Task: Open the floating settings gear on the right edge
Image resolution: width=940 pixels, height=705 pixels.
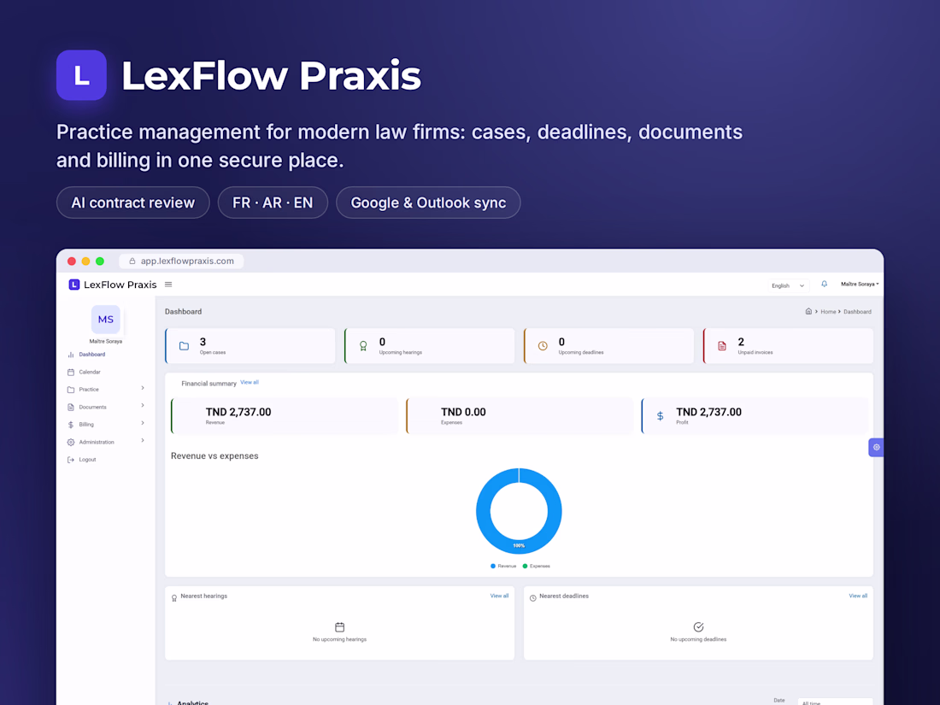Action: click(876, 447)
